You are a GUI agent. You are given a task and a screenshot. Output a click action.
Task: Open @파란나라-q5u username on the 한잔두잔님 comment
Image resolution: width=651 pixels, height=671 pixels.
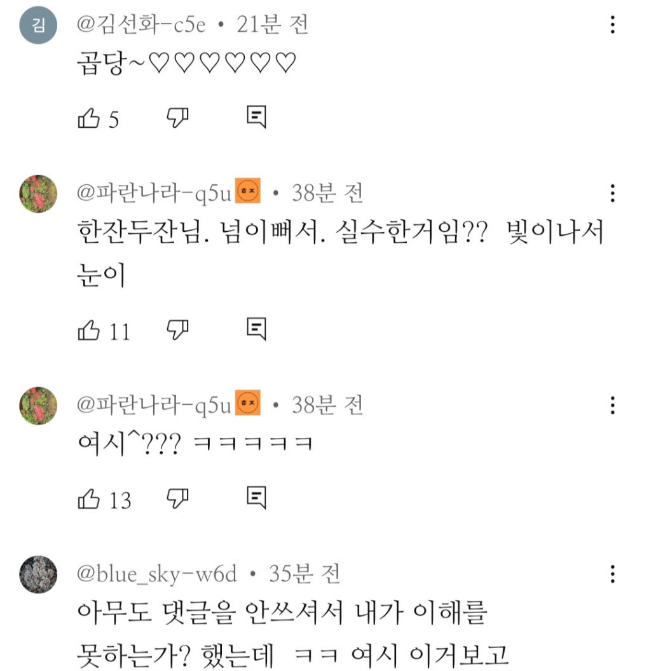(x=154, y=193)
